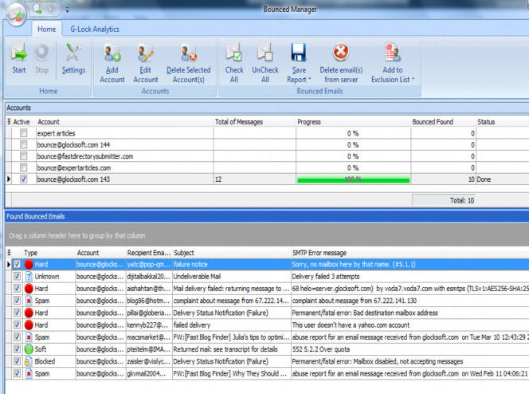The width and height of the screenshot is (529, 394).
Task: Uncheck the djitalbakkal20 bounced email checkbox
Action: click(x=17, y=276)
